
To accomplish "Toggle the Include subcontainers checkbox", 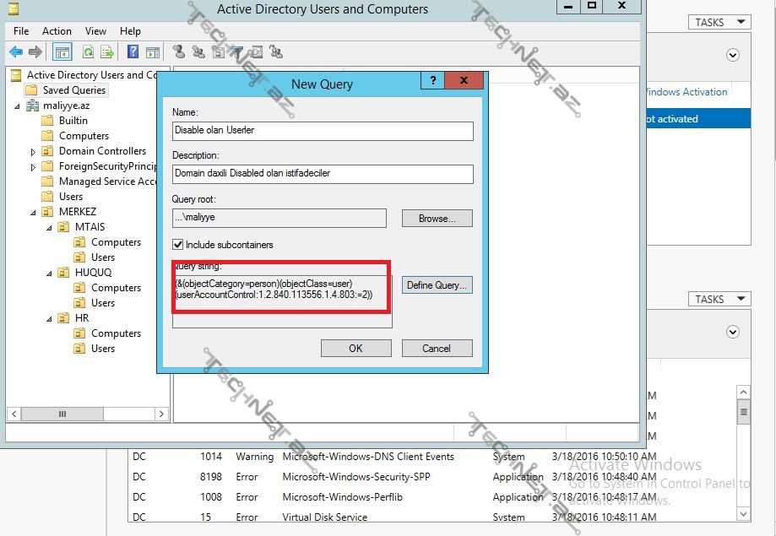I will [x=178, y=245].
